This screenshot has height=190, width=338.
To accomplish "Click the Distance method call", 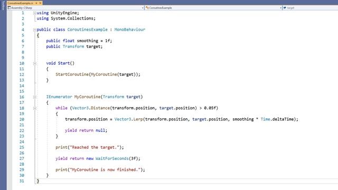I will 100,108.
